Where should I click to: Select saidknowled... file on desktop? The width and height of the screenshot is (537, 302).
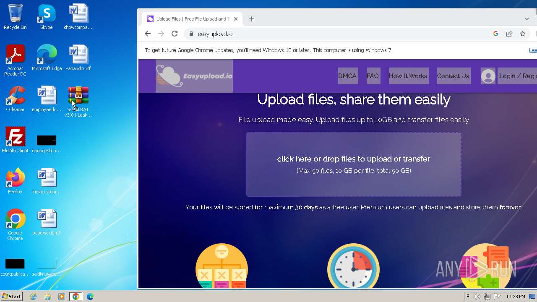47,267
